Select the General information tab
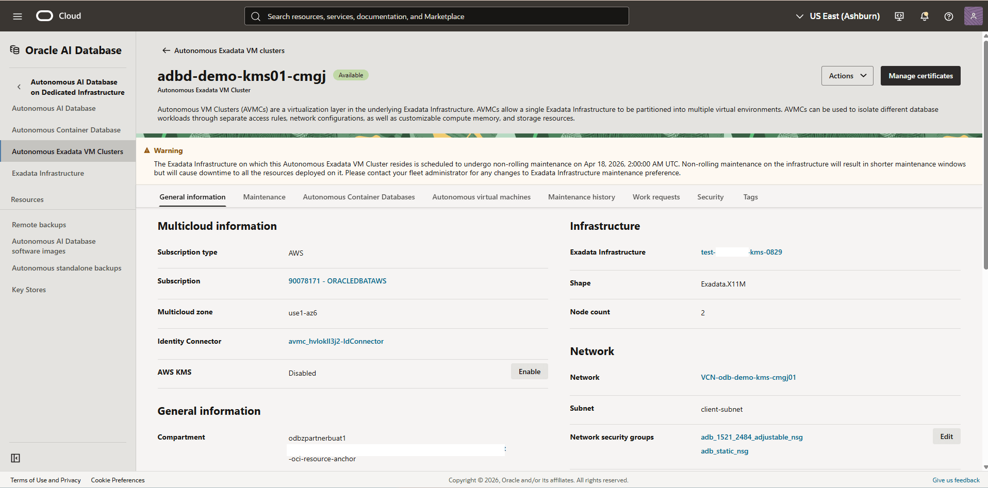Viewport: 988px width, 488px height. click(192, 197)
